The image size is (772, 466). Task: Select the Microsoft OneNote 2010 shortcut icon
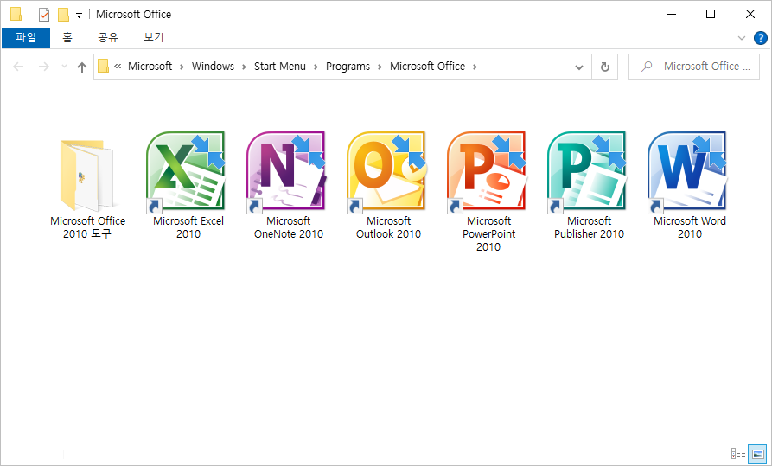tap(287, 172)
